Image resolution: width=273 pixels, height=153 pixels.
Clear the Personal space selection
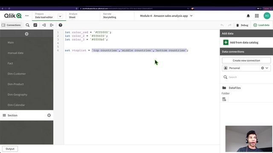click(262, 68)
